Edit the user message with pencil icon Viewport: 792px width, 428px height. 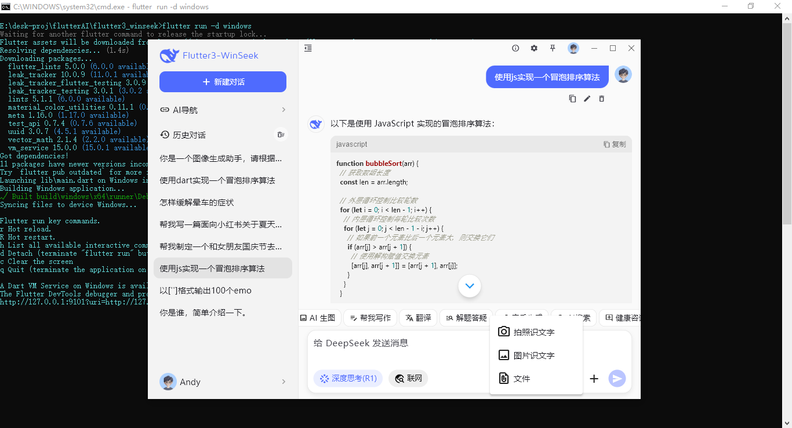click(x=587, y=99)
